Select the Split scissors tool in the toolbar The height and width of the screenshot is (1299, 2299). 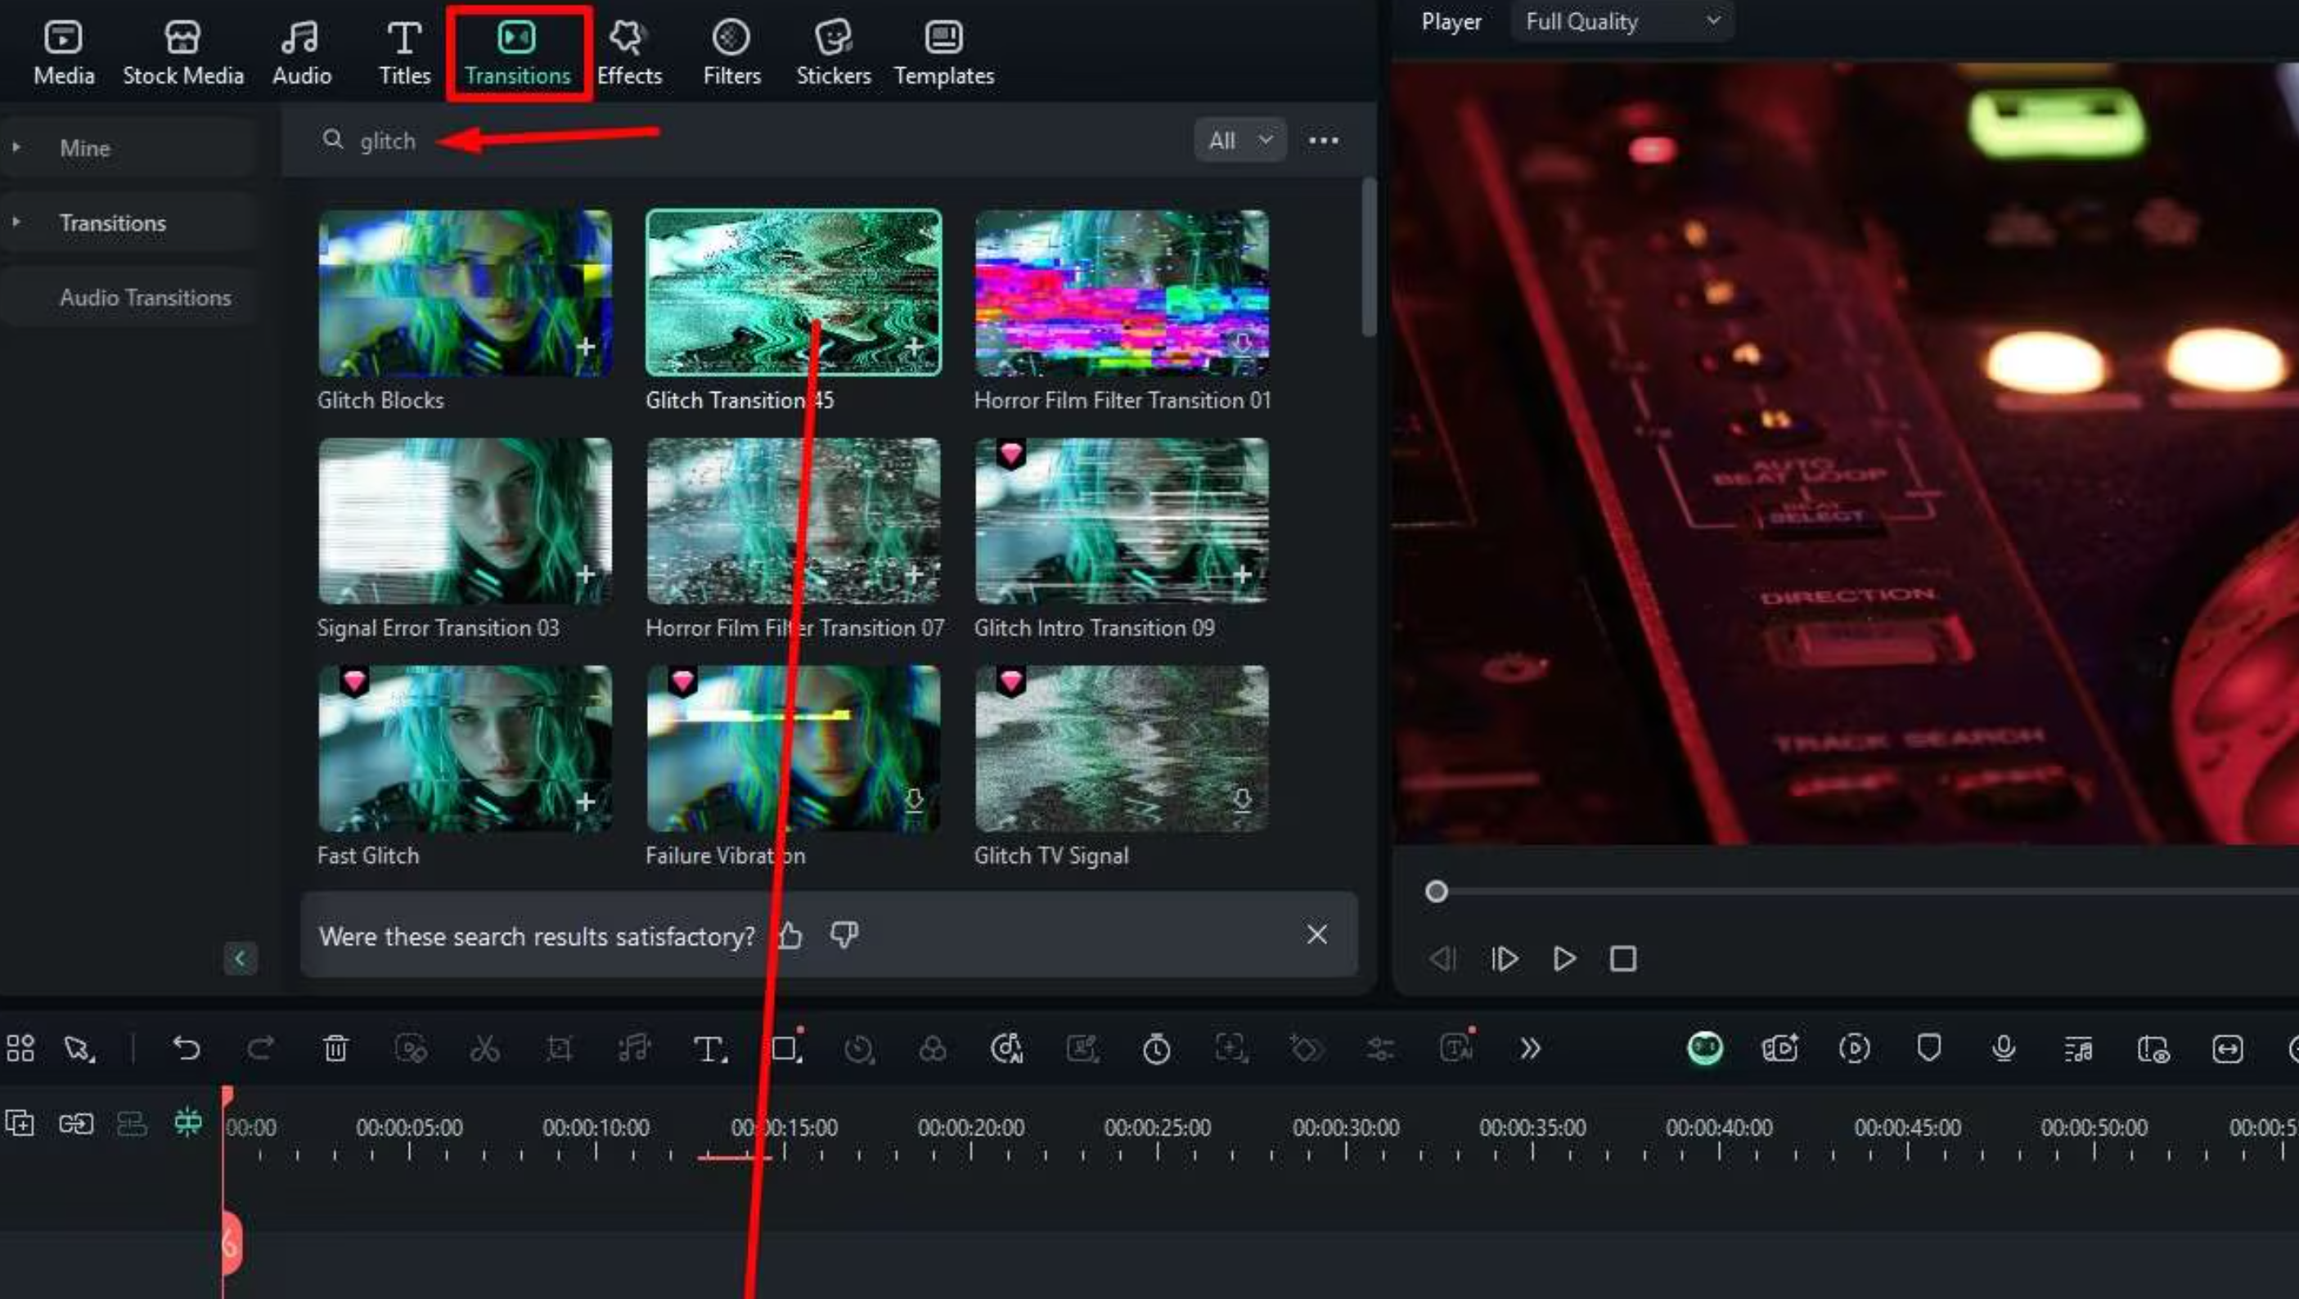point(484,1049)
